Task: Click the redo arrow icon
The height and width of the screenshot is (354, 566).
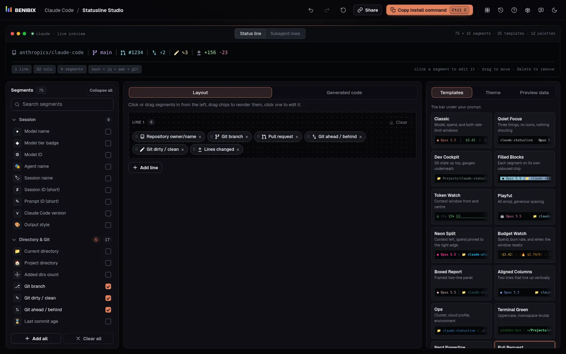Action: pos(327,10)
